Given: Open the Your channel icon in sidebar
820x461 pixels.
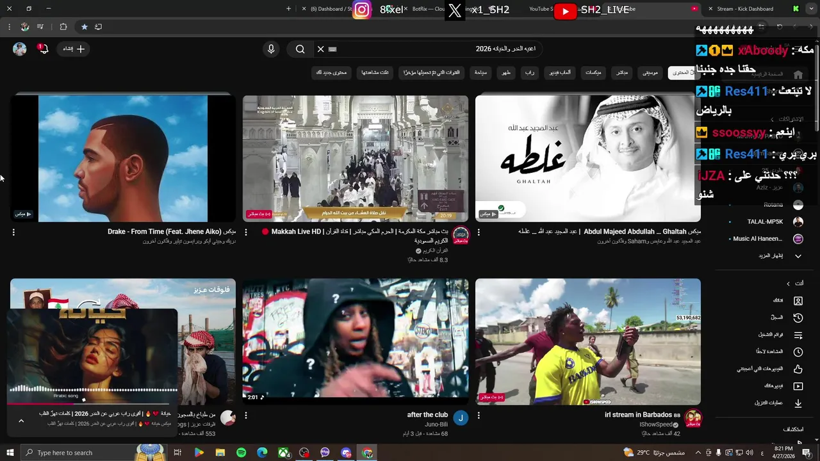Looking at the screenshot, I should tap(798, 301).
